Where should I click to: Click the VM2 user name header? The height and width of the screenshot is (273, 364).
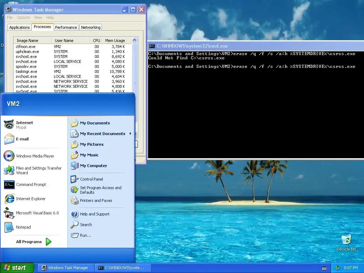[13, 104]
